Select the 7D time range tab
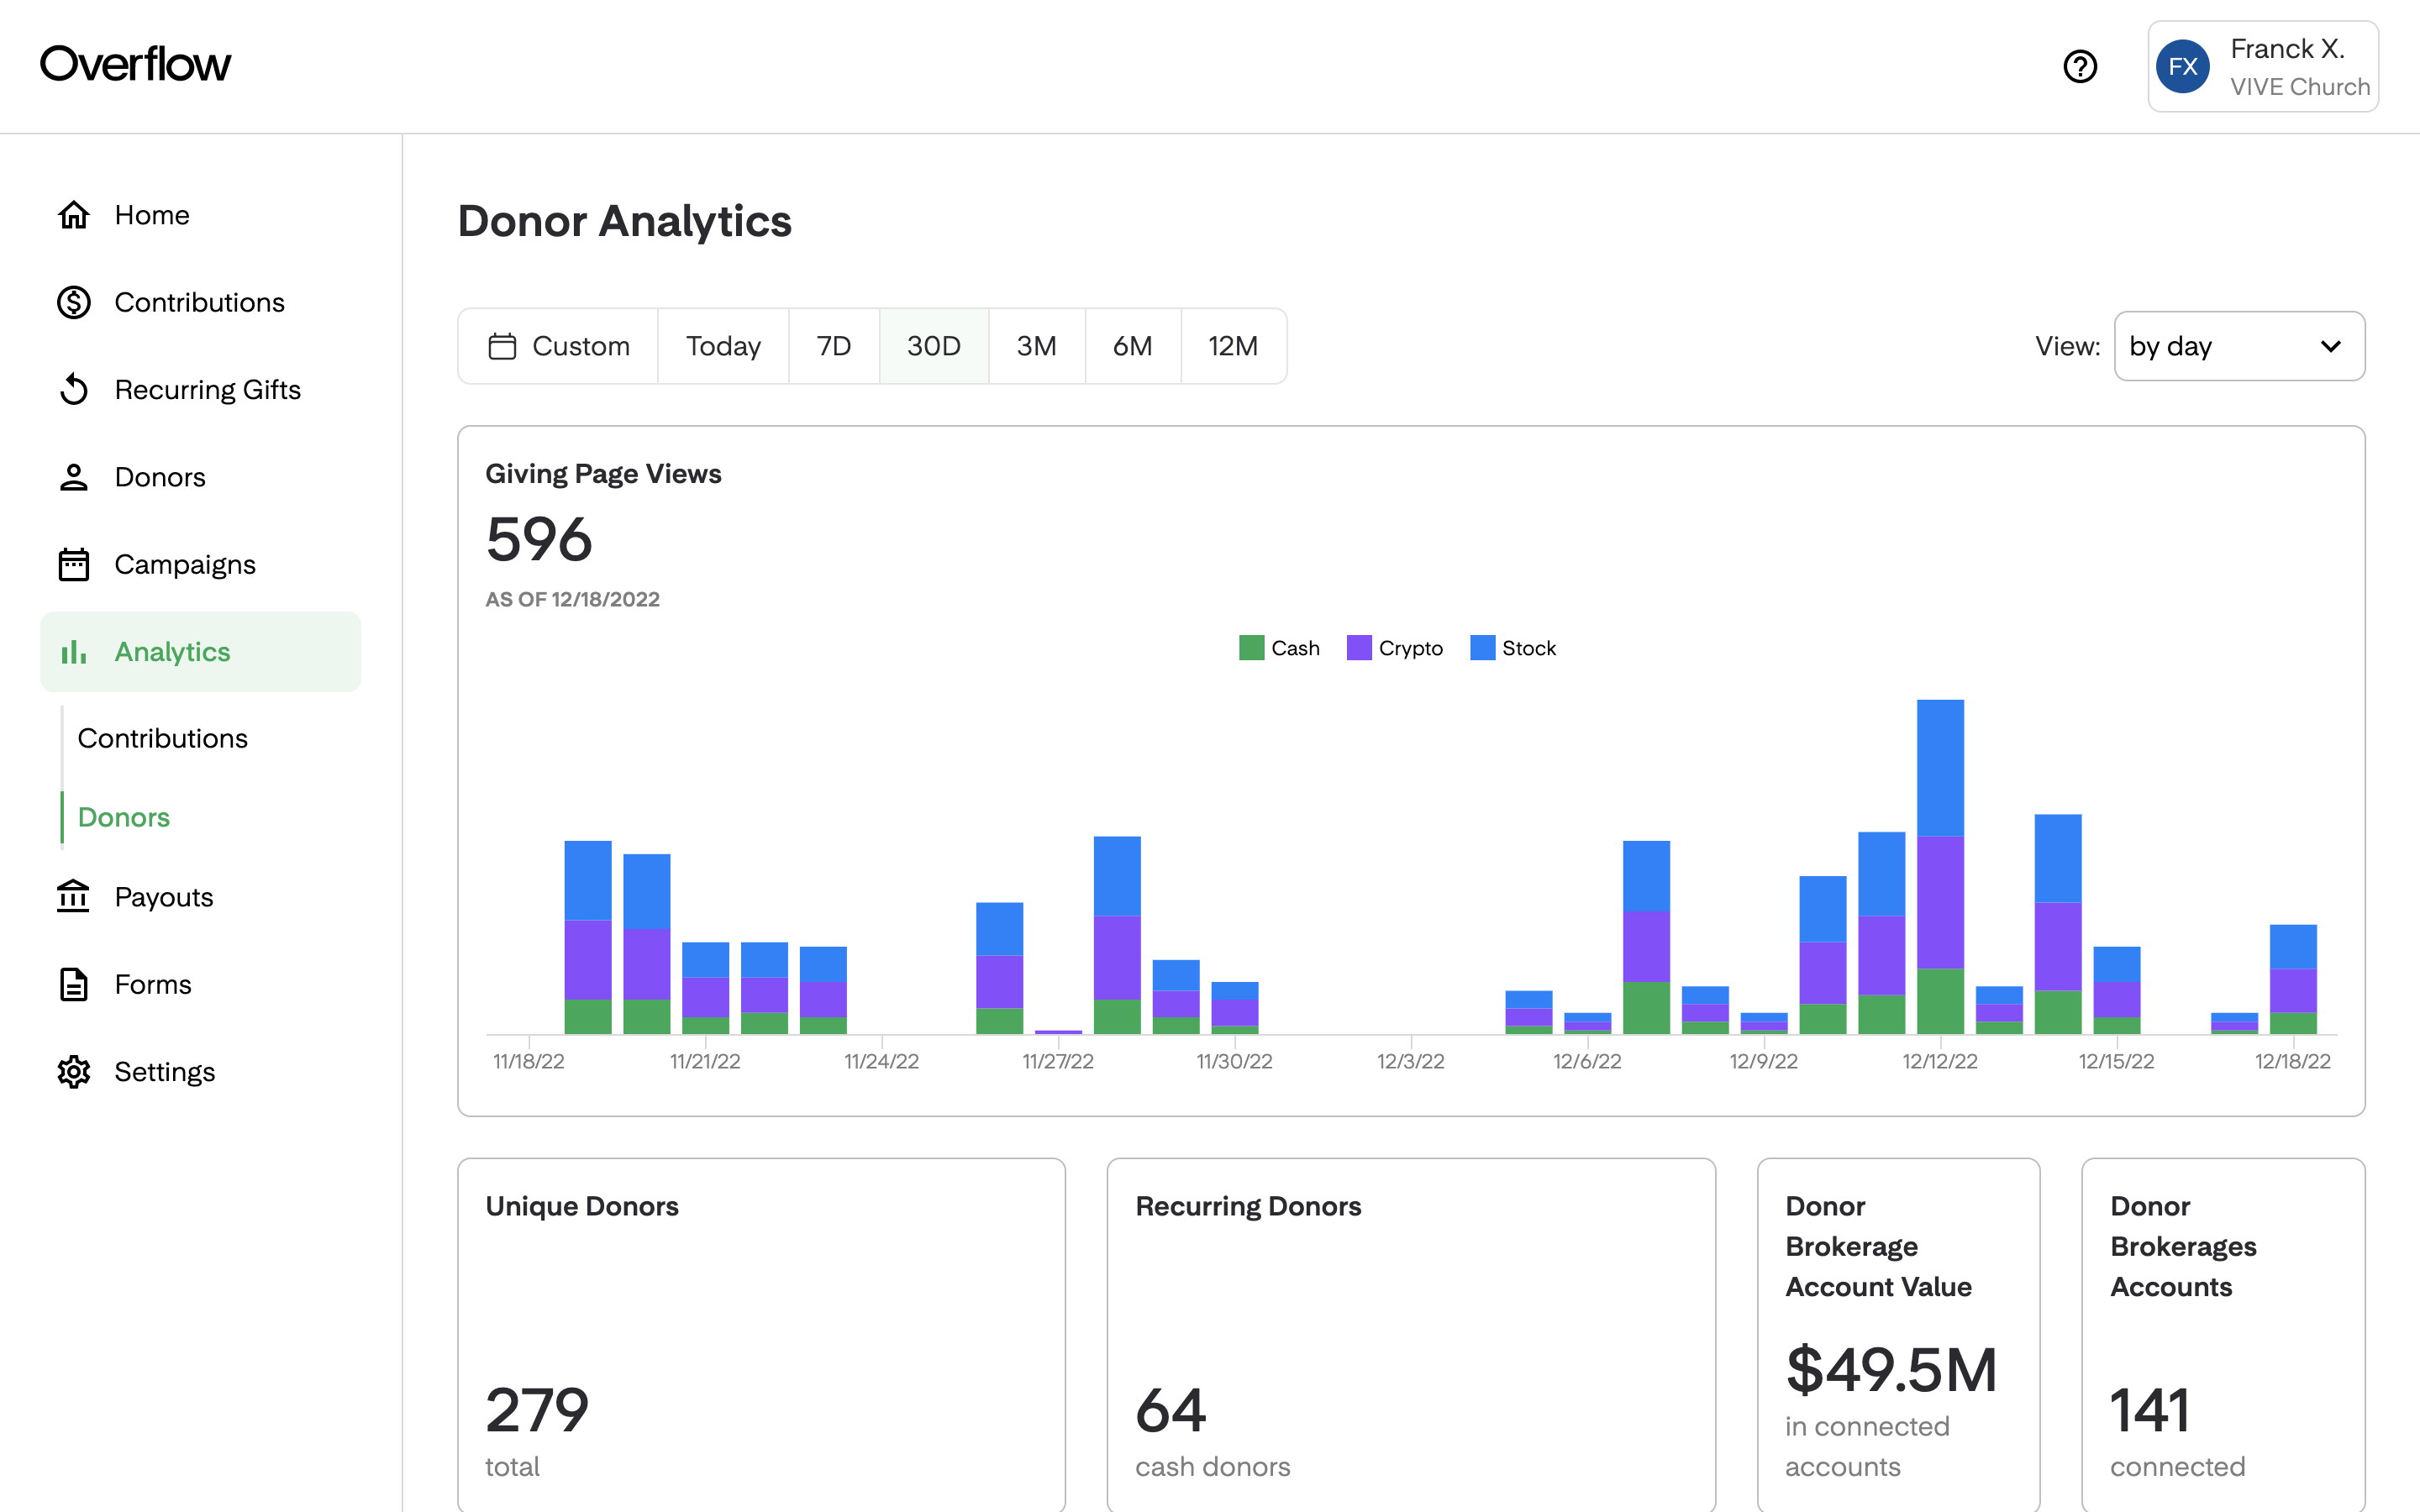The height and width of the screenshot is (1512, 2420). coord(833,346)
